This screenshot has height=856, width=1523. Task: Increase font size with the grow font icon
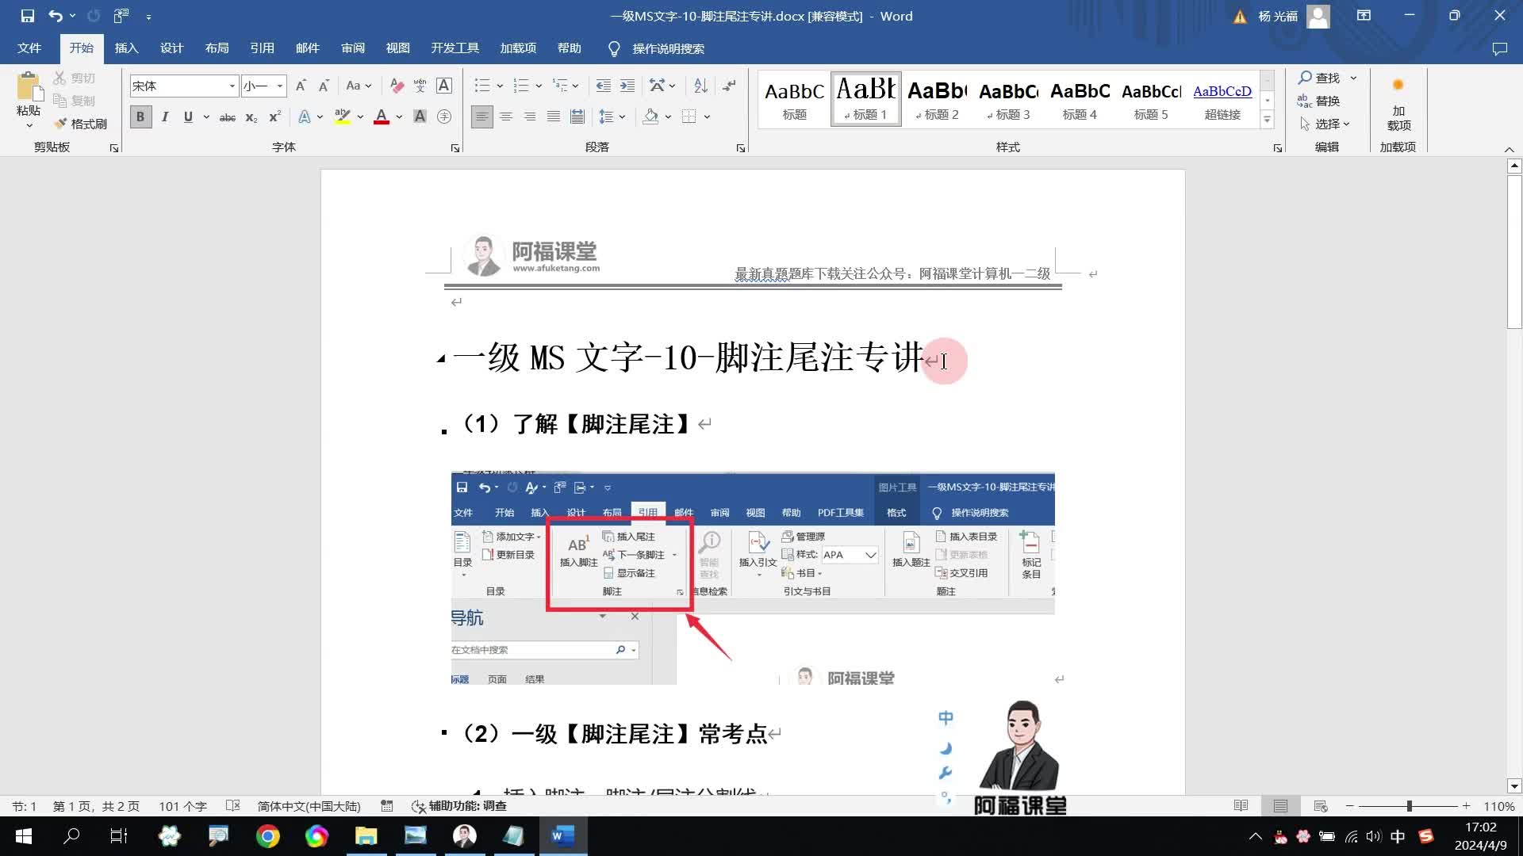click(301, 86)
